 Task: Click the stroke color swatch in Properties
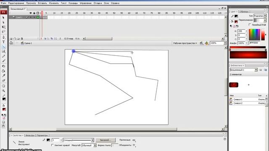click(48, 140)
